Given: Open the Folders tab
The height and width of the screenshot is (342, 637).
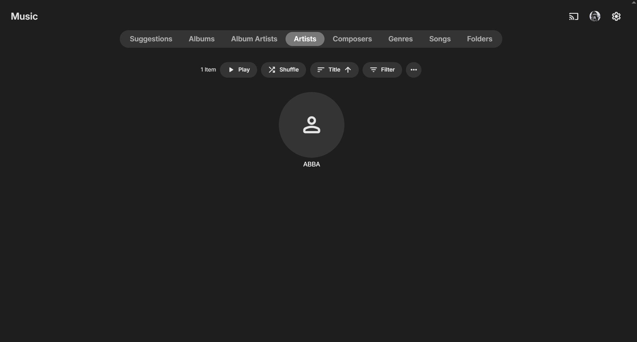Looking at the screenshot, I should pos(479,39).
